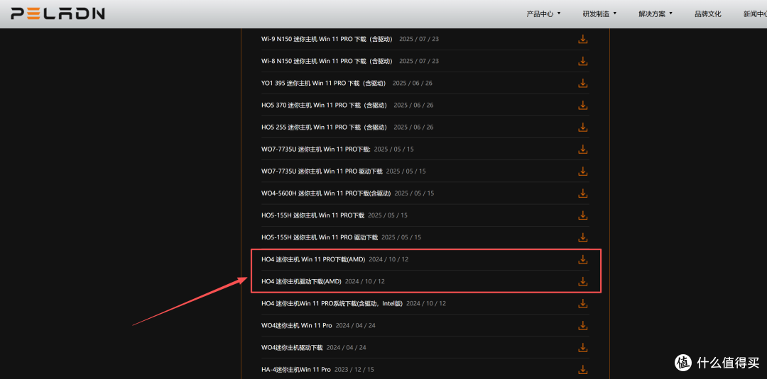Open HO4 Win 11 PRO系统下载 Intel版 link
The height and width of the screenshot is (379, 767).
(x=332, y=303)
